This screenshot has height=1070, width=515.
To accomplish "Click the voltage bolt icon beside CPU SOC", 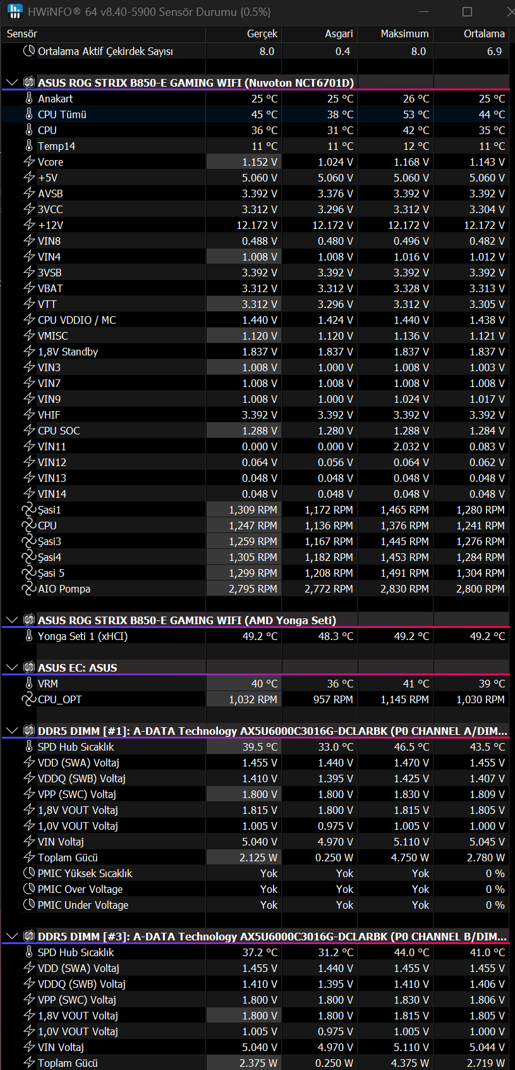I will 29,430.
